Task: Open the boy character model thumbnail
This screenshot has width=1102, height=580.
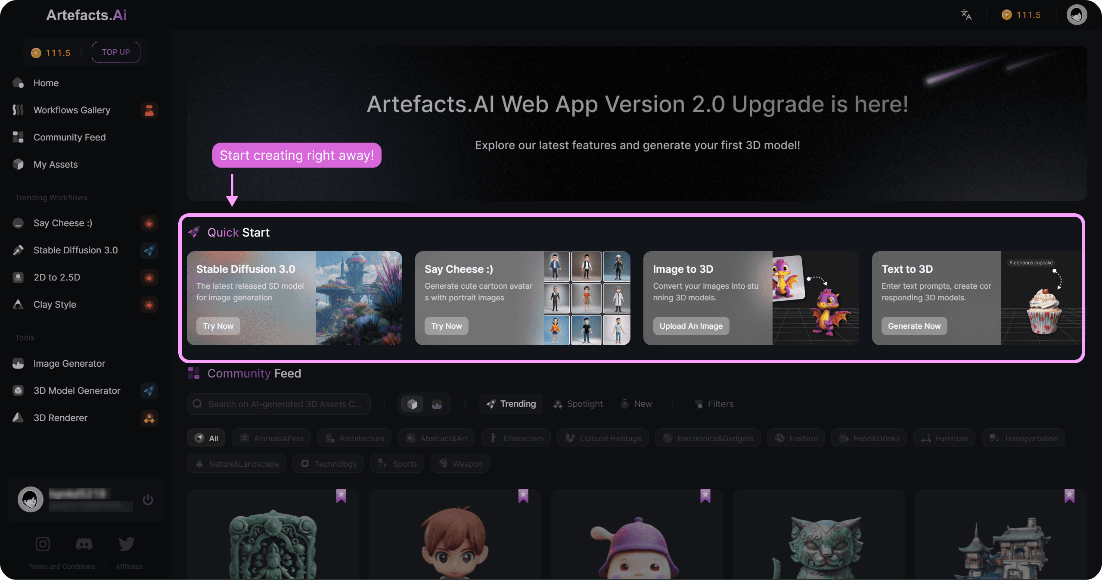Action: pyautogui.click(x=455, y=535)
